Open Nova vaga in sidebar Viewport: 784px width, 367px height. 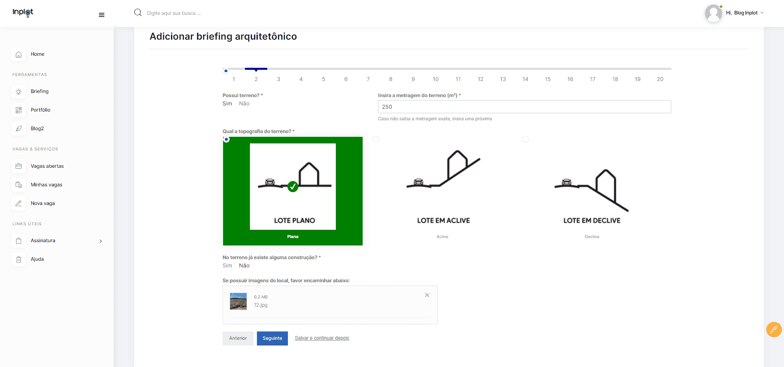[43, 203]
